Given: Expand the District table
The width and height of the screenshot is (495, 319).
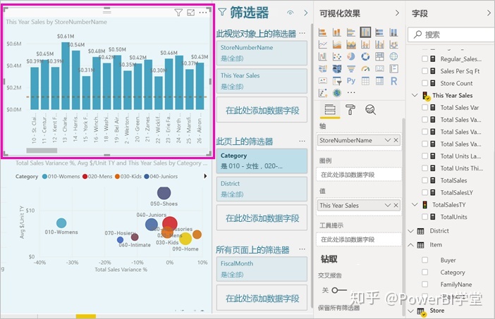Looking at the screenshot, I should tap(410, 231).
